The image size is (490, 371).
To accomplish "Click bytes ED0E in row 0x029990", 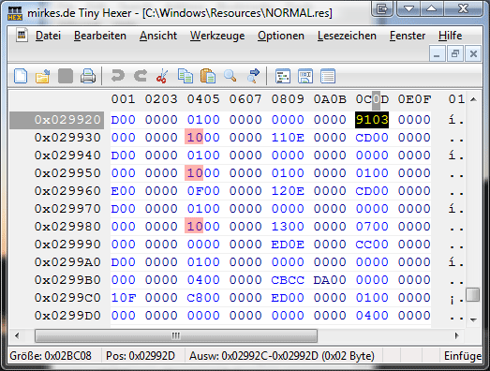I will click(288, 245).
